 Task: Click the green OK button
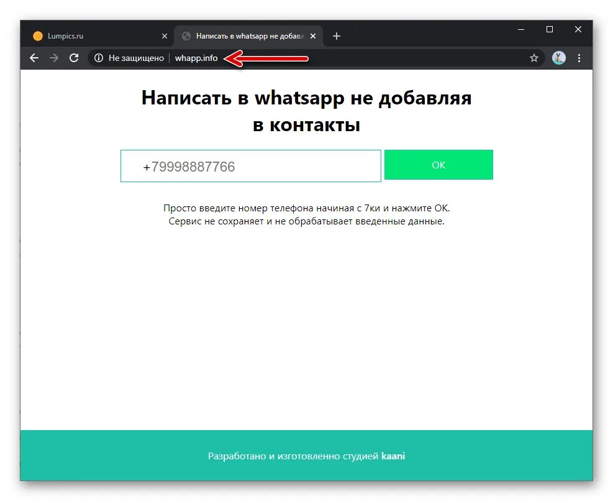pyautogui.click(x=438, y=165)
